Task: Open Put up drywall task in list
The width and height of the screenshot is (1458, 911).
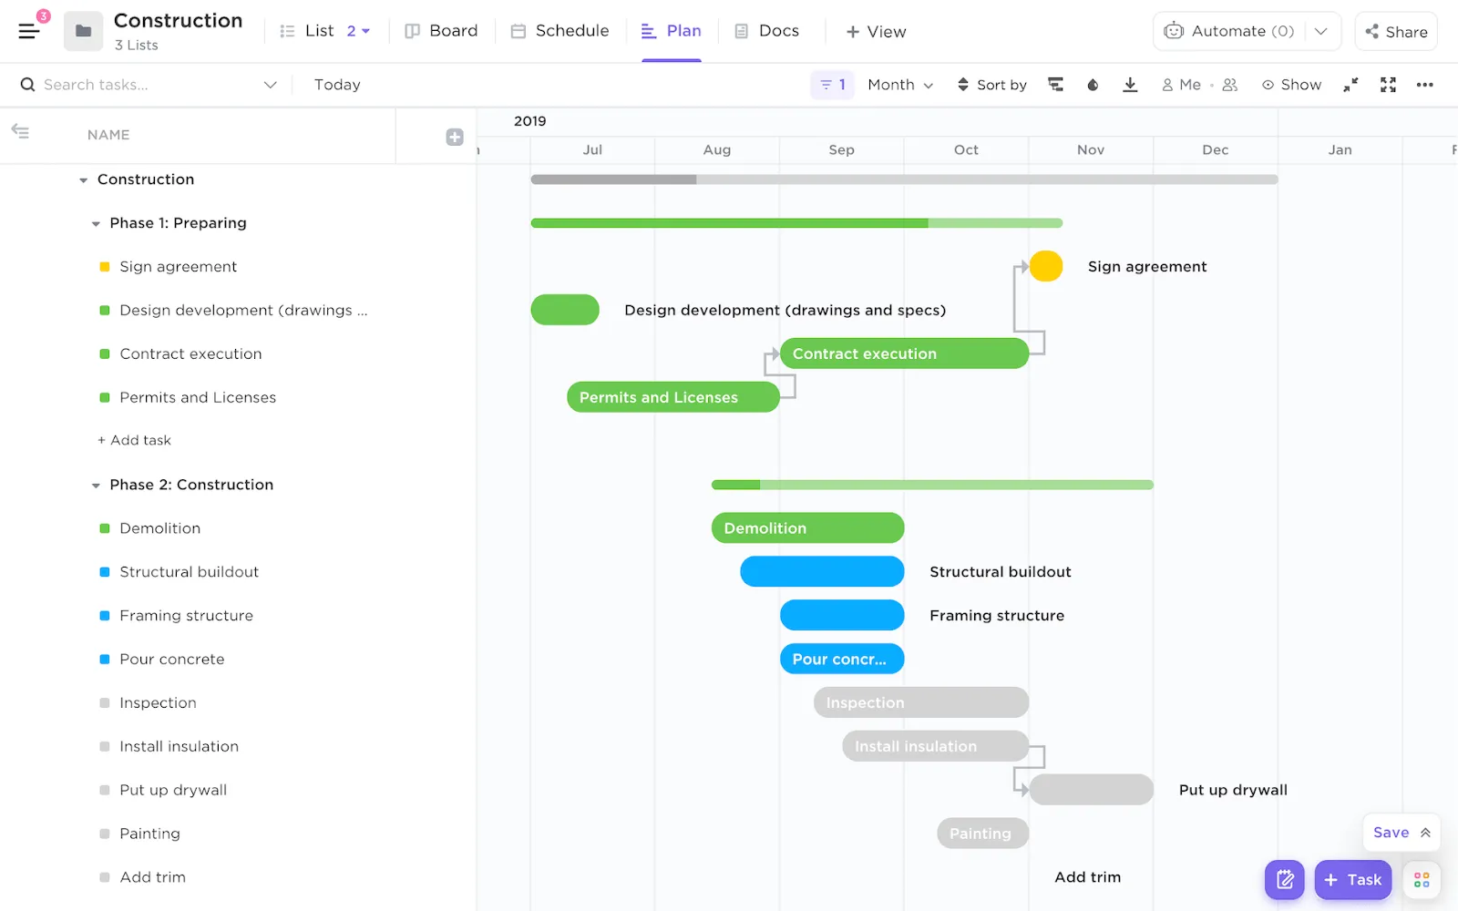Action: [x=173, y=790]
